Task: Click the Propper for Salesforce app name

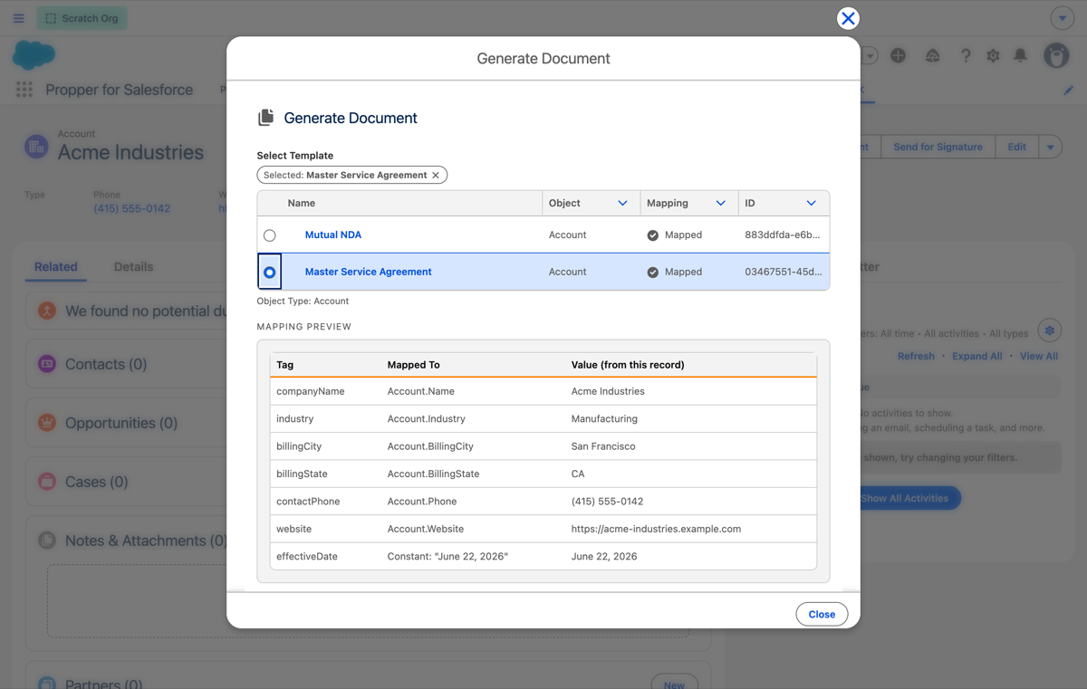Action: (x=120, y=90)
